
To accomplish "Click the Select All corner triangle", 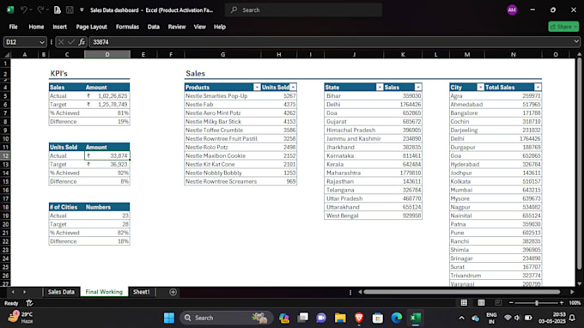I will (x=6, y=55).
